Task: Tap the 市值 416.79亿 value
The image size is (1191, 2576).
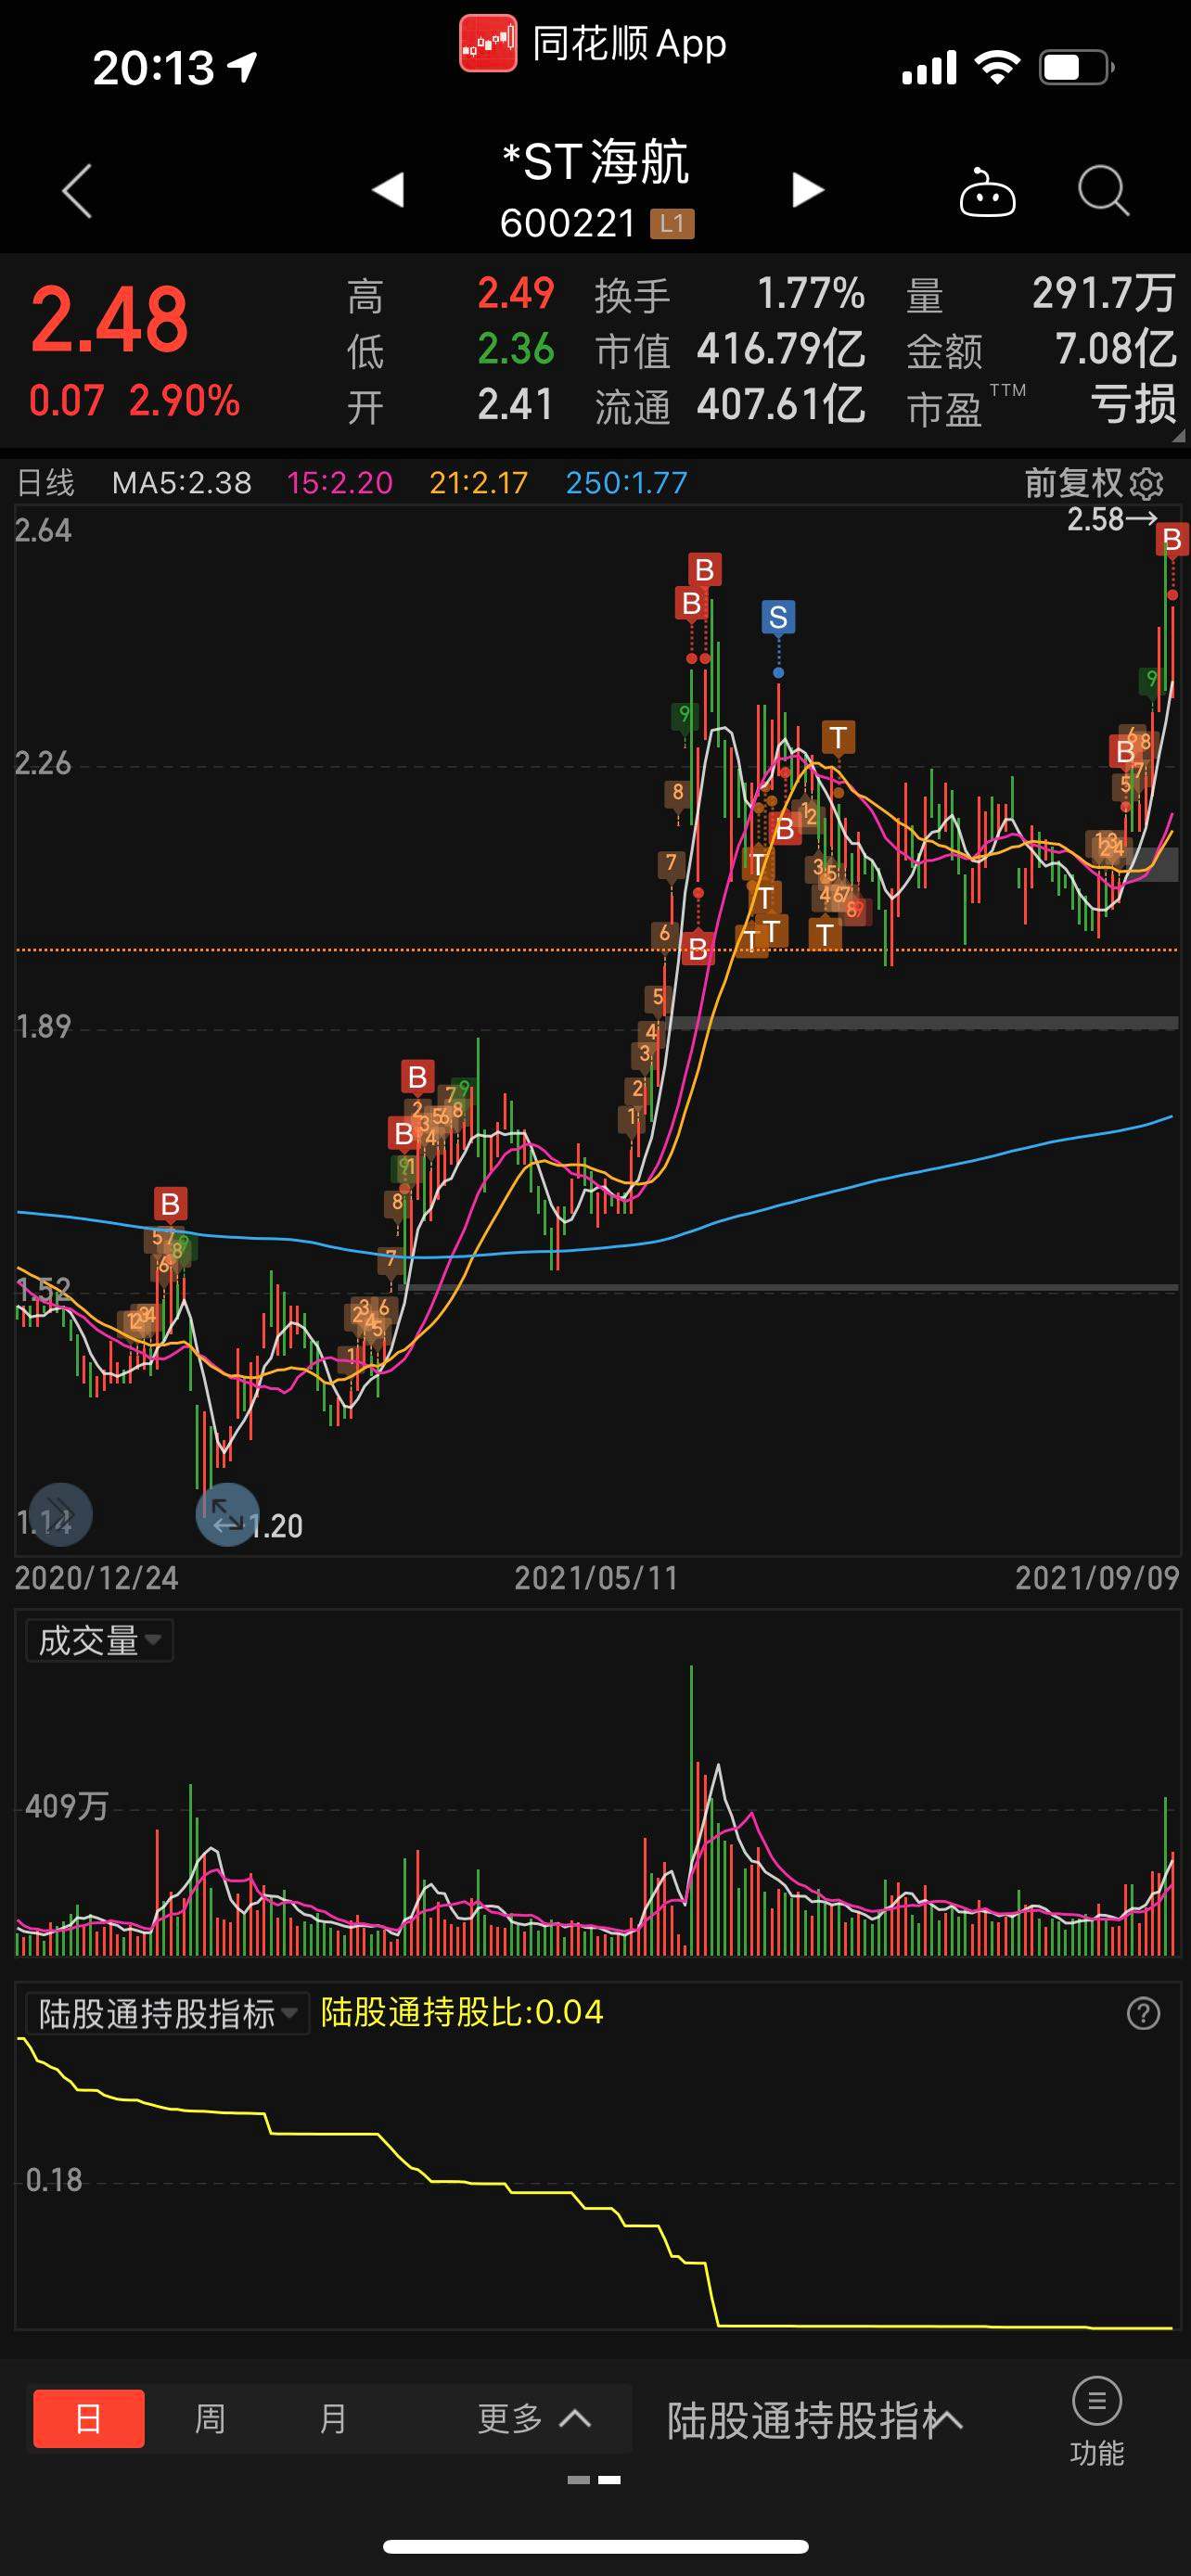Action: [x=781, y=350]
